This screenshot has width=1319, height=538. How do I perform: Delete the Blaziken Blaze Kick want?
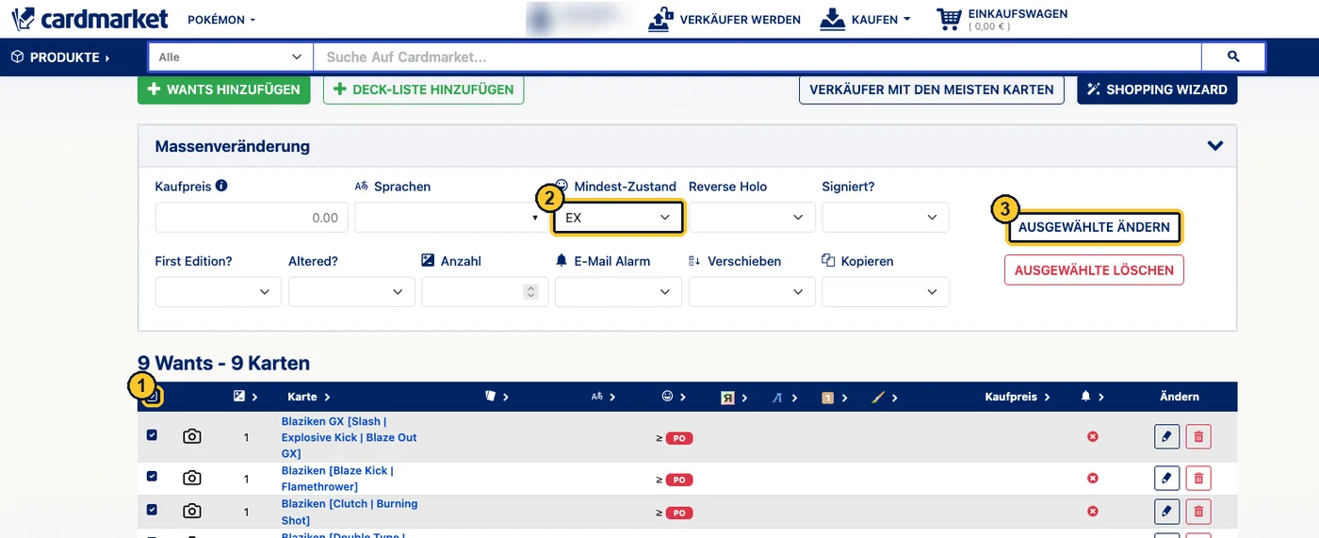point(1198,479)
